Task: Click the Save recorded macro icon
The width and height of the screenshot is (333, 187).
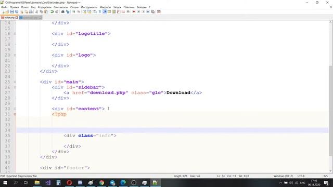Action: click(x=152, y=11)
